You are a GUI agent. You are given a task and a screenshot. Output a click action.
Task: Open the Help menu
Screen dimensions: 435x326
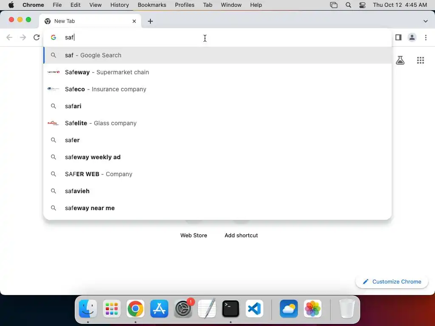(x=256, y=5)
